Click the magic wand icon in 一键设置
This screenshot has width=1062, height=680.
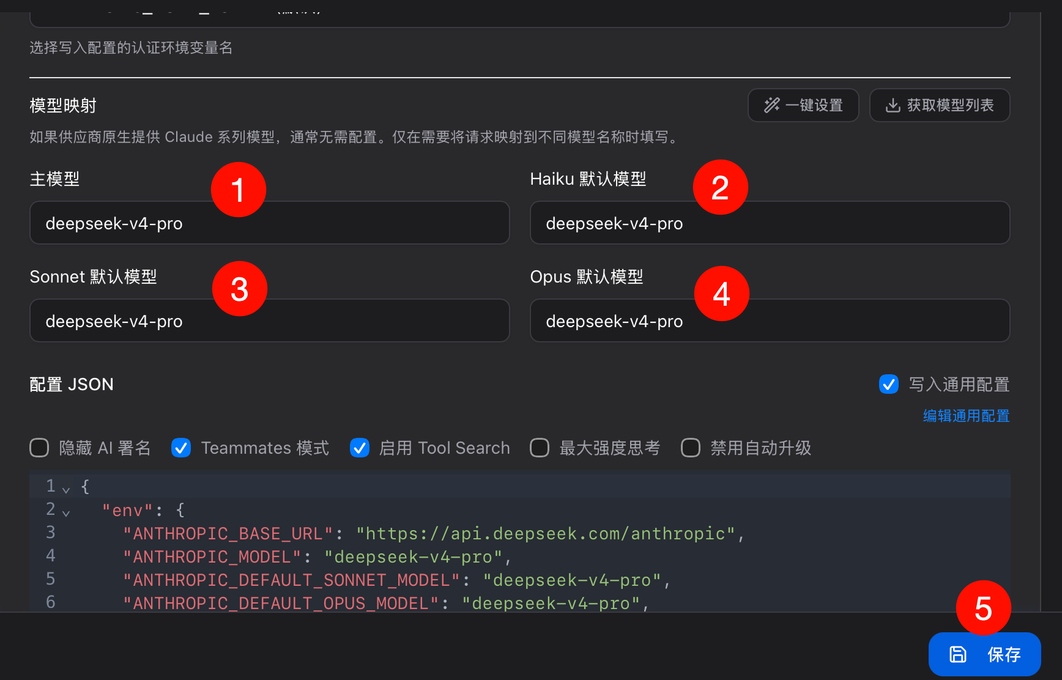click(772, 105)
